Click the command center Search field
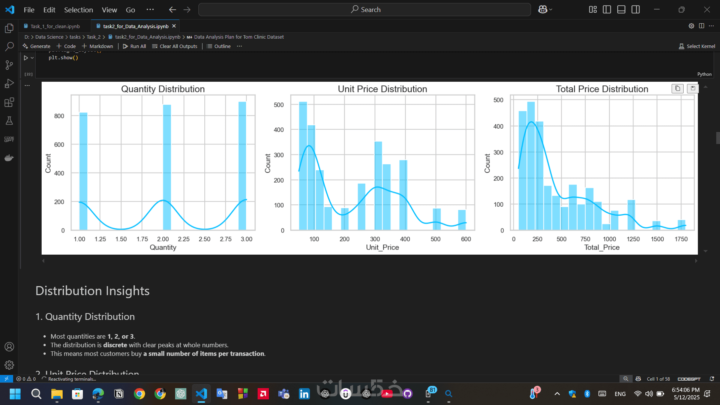 pyautogui.click(x=364, y=10)
